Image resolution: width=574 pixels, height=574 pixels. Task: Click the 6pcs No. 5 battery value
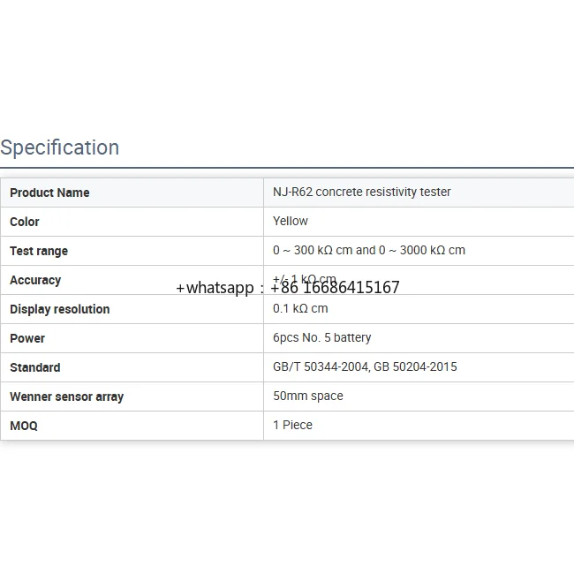[x=322, y=337]
